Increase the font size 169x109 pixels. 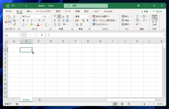pyautogui.click(x=39, y=21)
